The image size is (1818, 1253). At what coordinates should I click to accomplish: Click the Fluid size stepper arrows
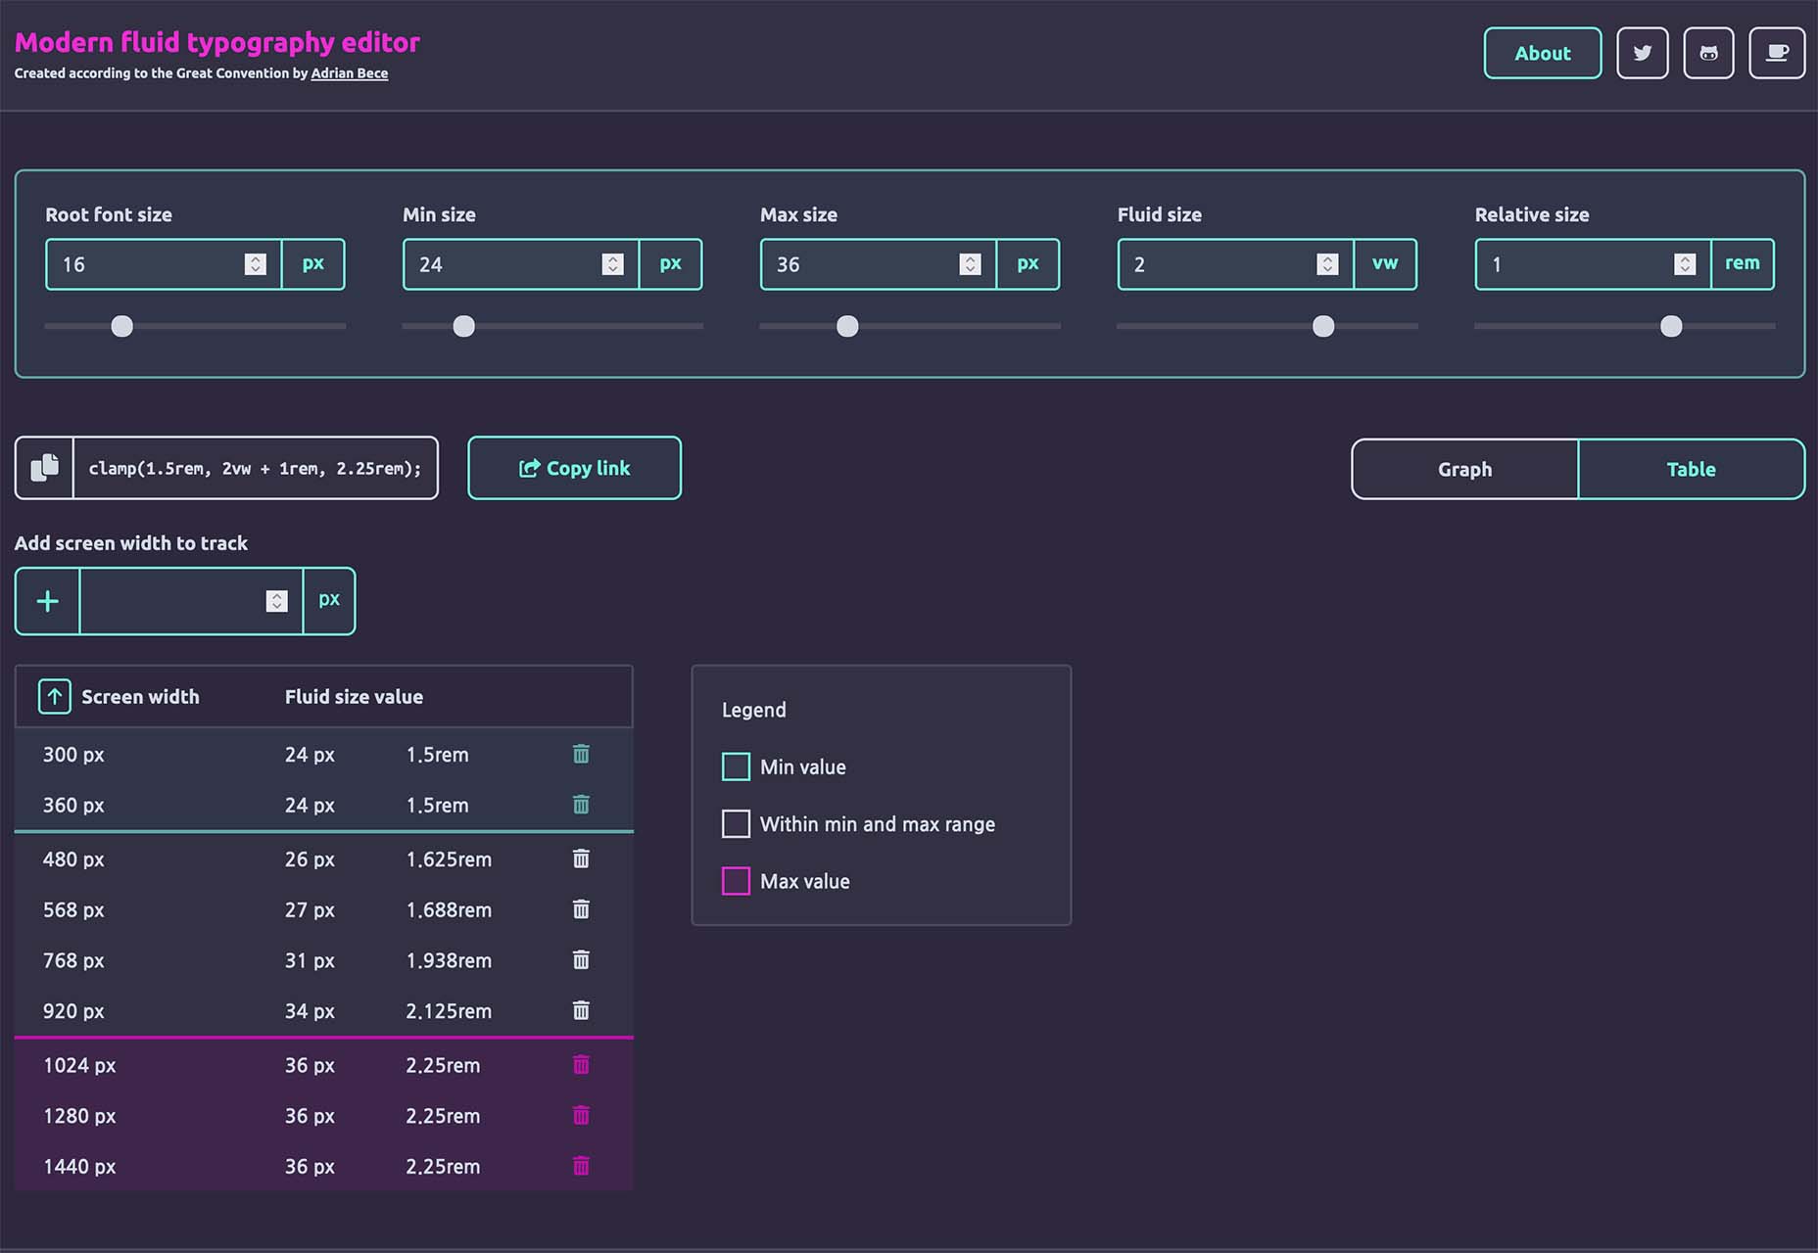pyautogui.click(x=1327, y=264)
